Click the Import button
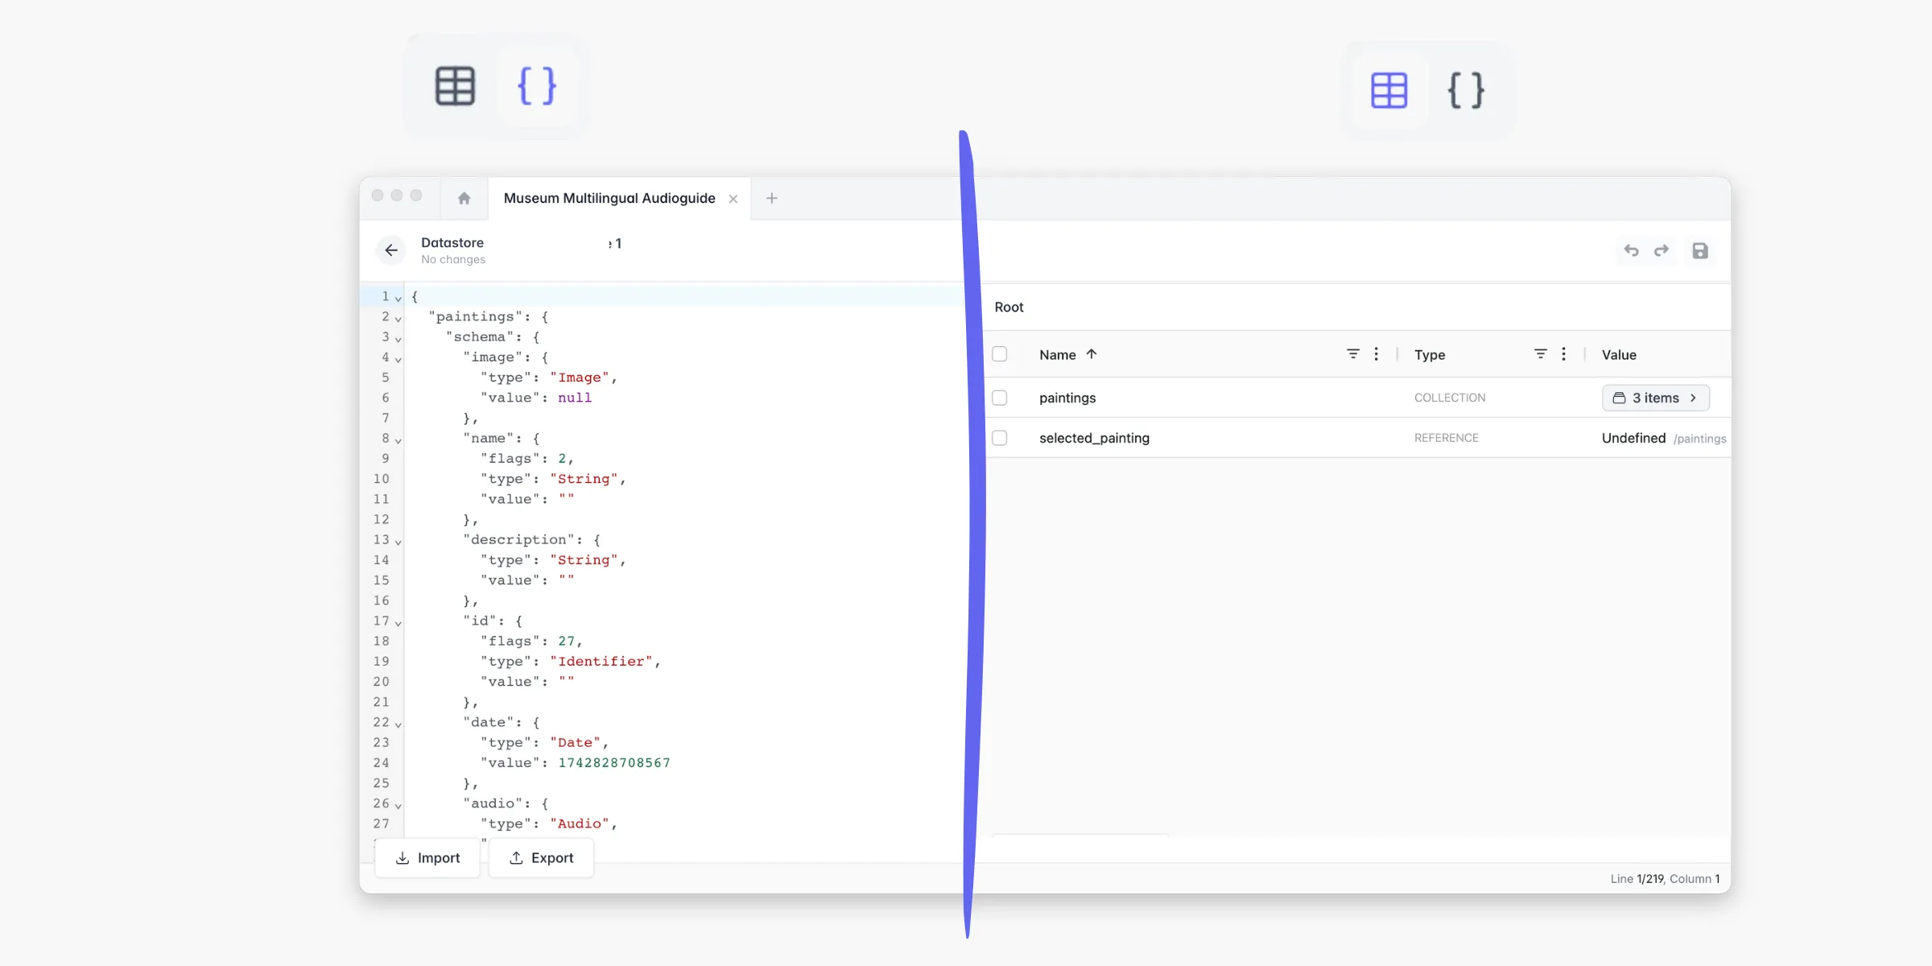Viewport: 1932px width, 966px height. [427, 857]
